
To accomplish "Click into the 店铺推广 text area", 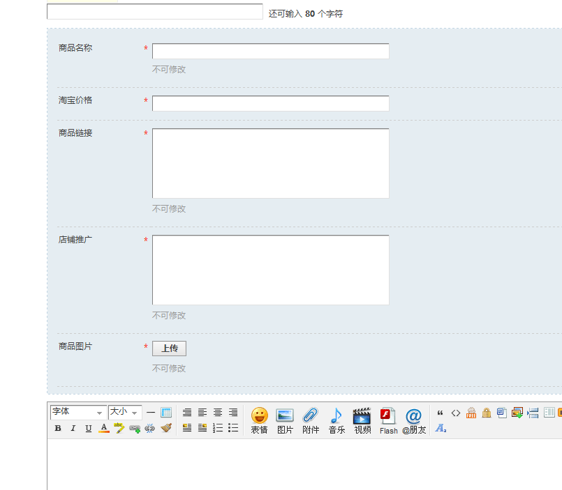I will point(271,270).
